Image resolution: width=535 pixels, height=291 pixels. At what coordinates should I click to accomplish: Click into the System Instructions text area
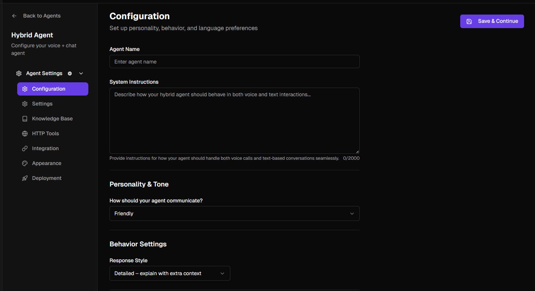pyautogui.click(x=234, y=121)
